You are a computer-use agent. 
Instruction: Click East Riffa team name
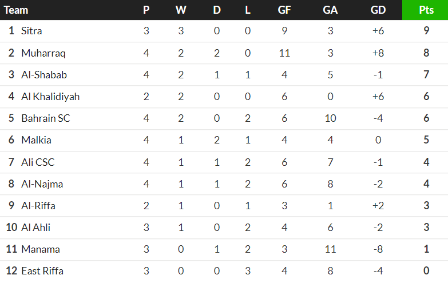pyautogui.click(x=42, y=270)
